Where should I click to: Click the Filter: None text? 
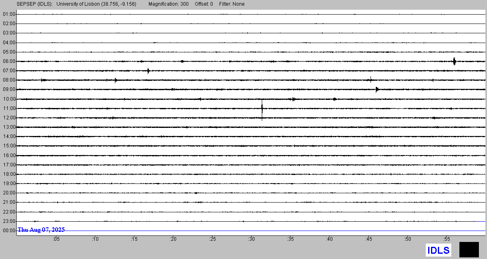[231, 4]
